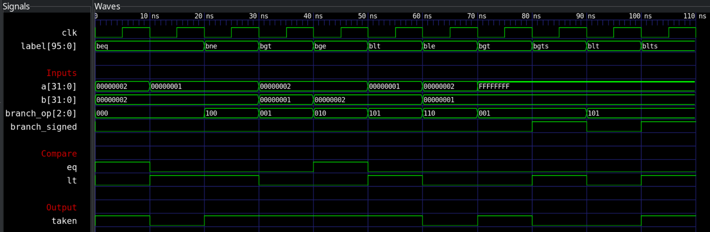Click the 80 ns time ruler mark
Screen dimensions: 710x232
532,16
